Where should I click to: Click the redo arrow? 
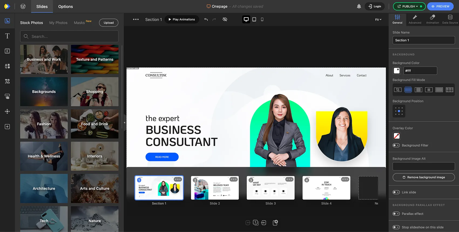click(x=214, y=19)
